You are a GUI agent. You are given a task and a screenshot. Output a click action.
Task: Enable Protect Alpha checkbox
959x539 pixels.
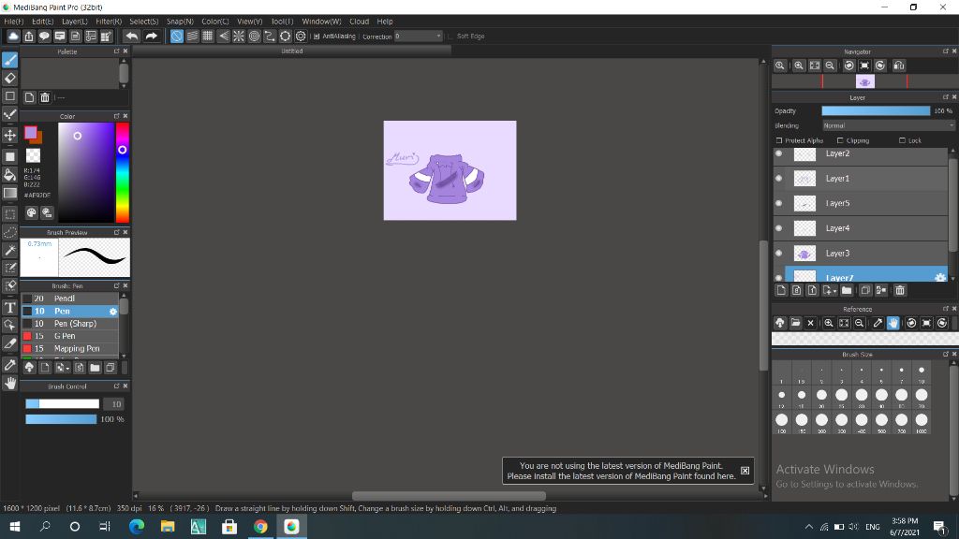click(778, 140)
